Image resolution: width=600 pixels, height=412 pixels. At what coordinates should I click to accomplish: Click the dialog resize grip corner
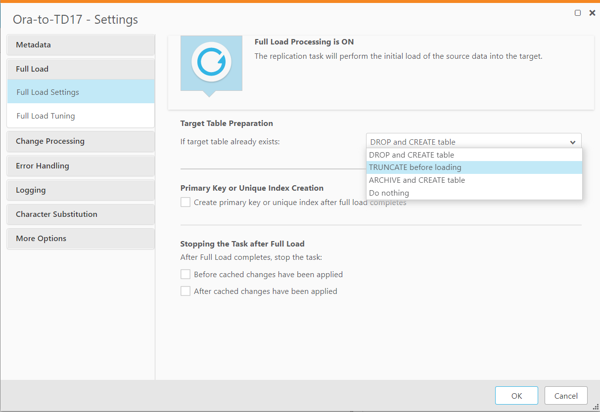(x=596, y=408)
